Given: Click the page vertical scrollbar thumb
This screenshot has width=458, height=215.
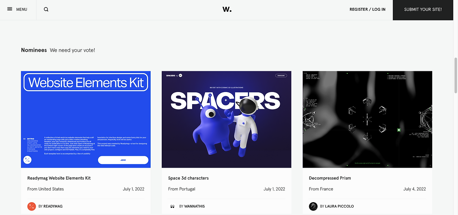Looking at the screenshot, I should (x=455, y=75).
